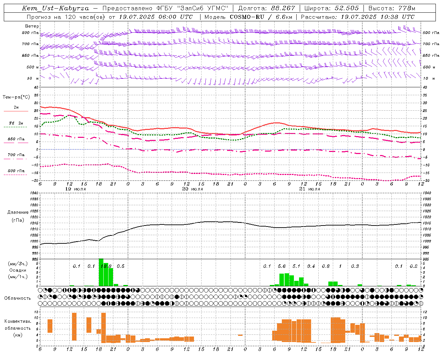The height and width of the screenshot is (352, 441).
Task: Click the precipitation amount "0.5"
Action: click(121, 266)
